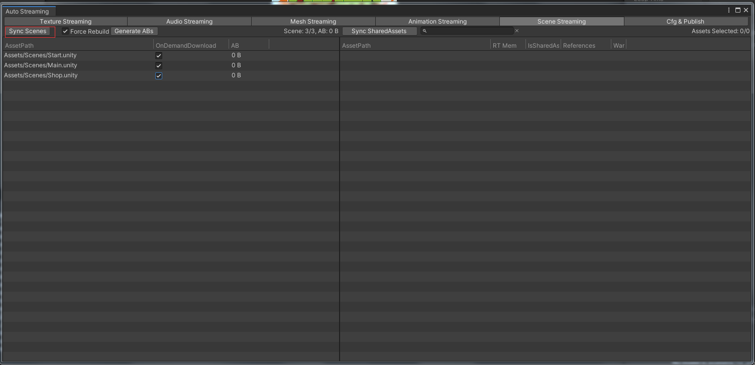The height and width of the screenshot is (365, 755).
Task: Toggle OnDemandDownload for Main.unity
Action: point(159,66)
